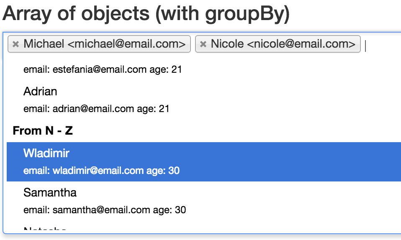Select the highlighted Wladimir option

46,153
